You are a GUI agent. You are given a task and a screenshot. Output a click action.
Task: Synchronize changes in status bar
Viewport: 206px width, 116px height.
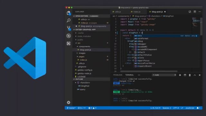81,108
